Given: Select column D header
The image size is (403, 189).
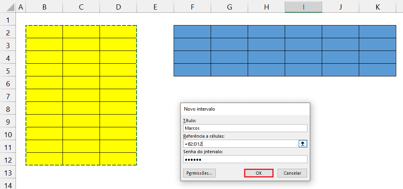Looking at the screenshot, I should 118,7.
